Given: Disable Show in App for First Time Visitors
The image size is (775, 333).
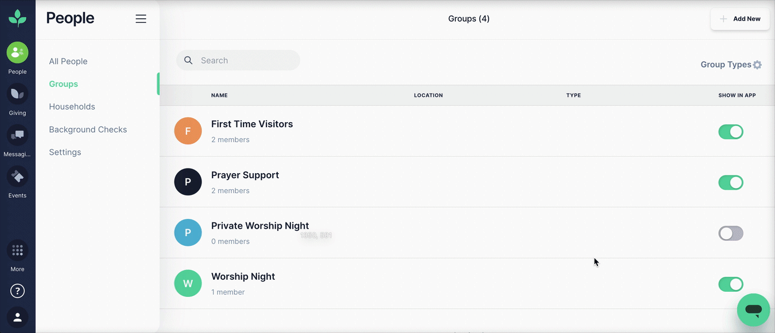Looking at the screenshot, I should click(731, 132).
